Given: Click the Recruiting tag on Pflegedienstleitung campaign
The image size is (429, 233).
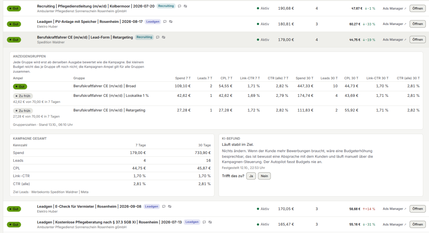Looking at the screenshot, I should (166, 6).
